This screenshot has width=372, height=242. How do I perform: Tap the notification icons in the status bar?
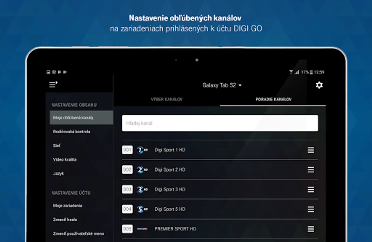pos(57,72)
